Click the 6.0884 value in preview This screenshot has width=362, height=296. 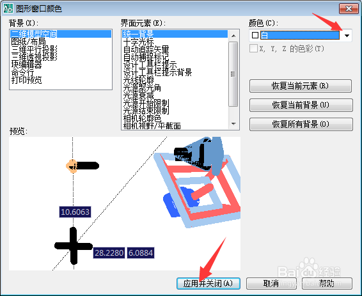[141, 253]
